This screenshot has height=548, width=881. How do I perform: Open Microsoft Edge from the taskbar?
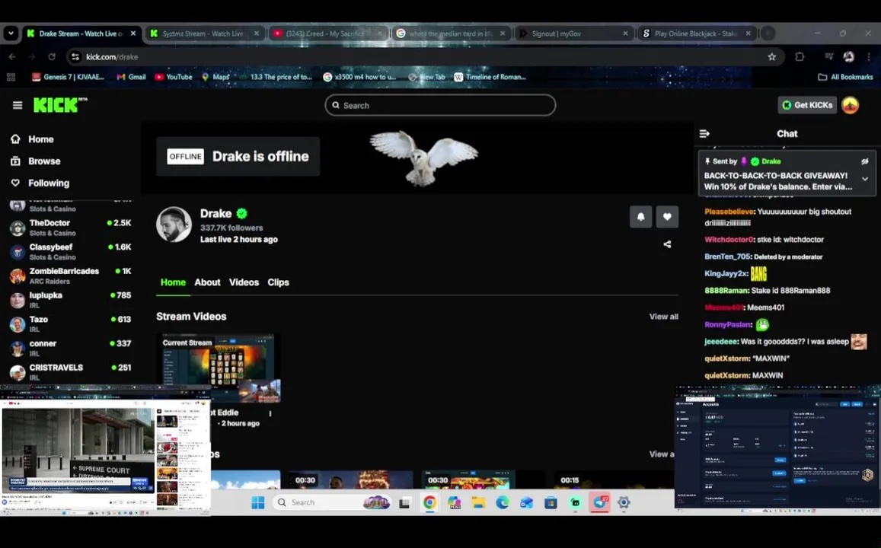pos(502,502)
